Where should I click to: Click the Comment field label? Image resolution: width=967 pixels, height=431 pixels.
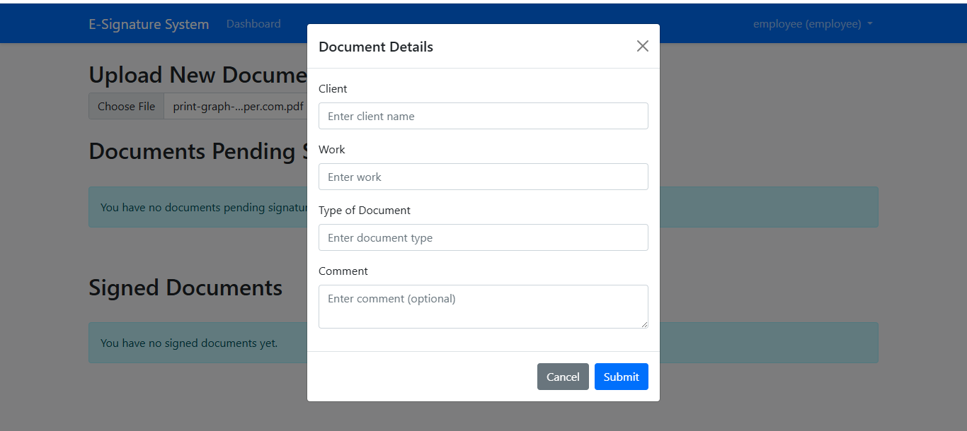pos(343,271)
